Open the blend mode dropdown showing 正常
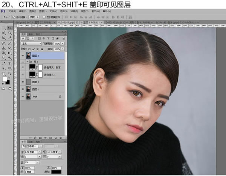Viewport: 226px width, 176px height. click(x=31, y=44)
